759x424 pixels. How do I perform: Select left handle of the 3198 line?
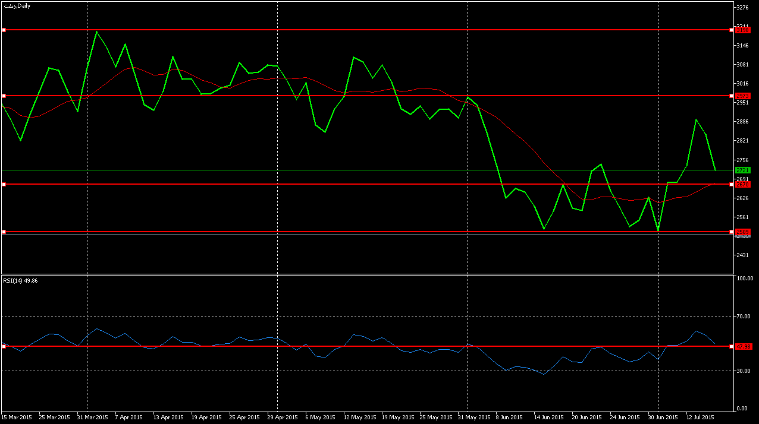click(4, 30)
